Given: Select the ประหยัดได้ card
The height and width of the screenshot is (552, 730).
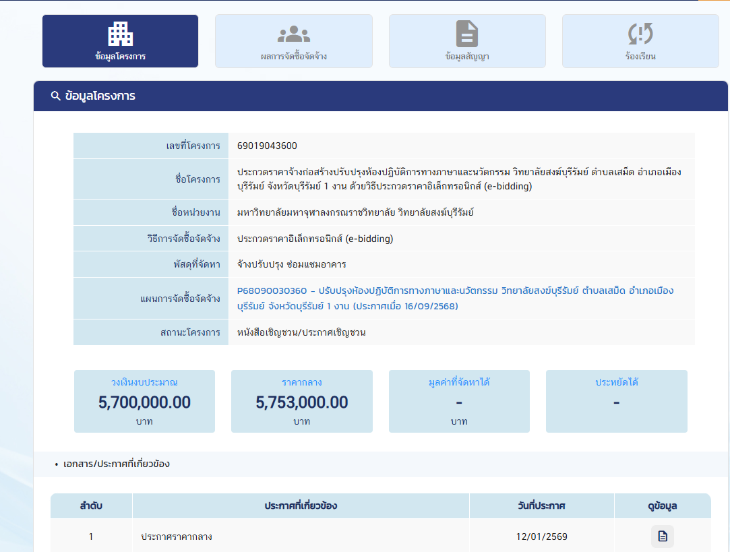Looking at the screenshot, I should (x=616, y=401).
